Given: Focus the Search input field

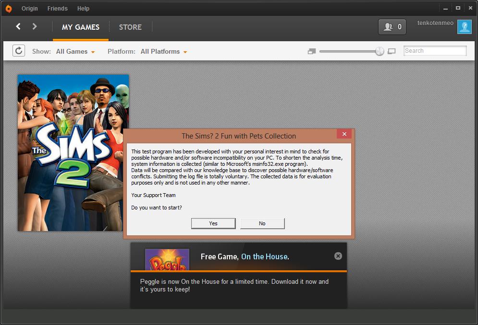Looking at the screenshot, I should pyautogui.click(x=435, y=51).
